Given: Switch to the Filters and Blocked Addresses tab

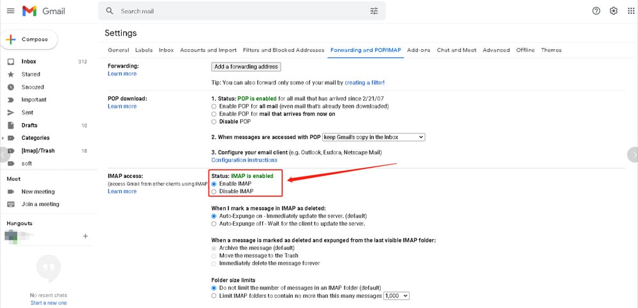Looking at the screenshot, I should click(x=284, y=50).
